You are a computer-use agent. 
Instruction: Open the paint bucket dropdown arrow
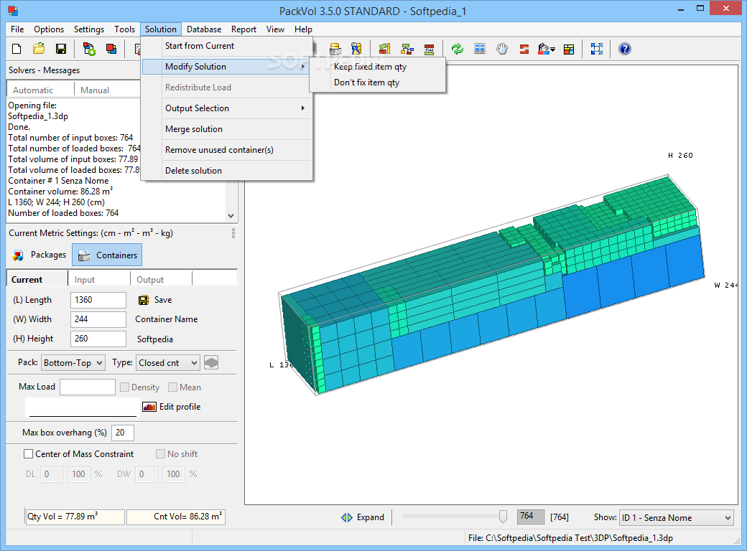click(552, 49)
